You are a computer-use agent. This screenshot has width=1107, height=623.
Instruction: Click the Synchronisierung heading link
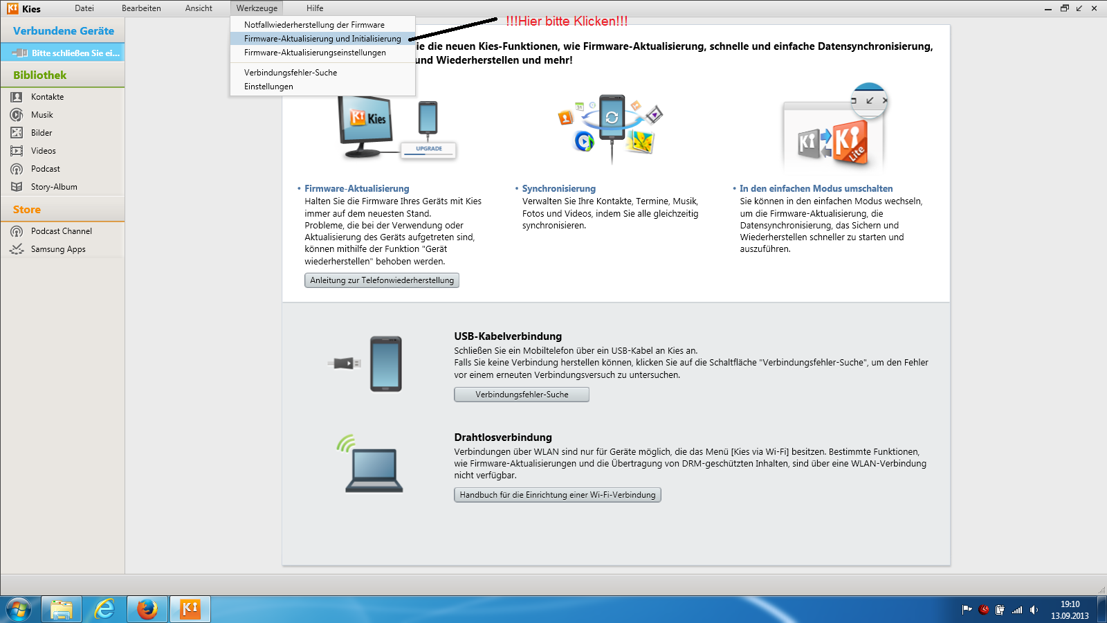coord(559,188)
